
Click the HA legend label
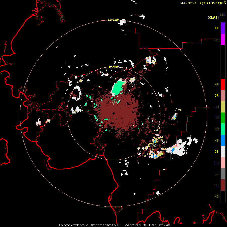[216, 84]
